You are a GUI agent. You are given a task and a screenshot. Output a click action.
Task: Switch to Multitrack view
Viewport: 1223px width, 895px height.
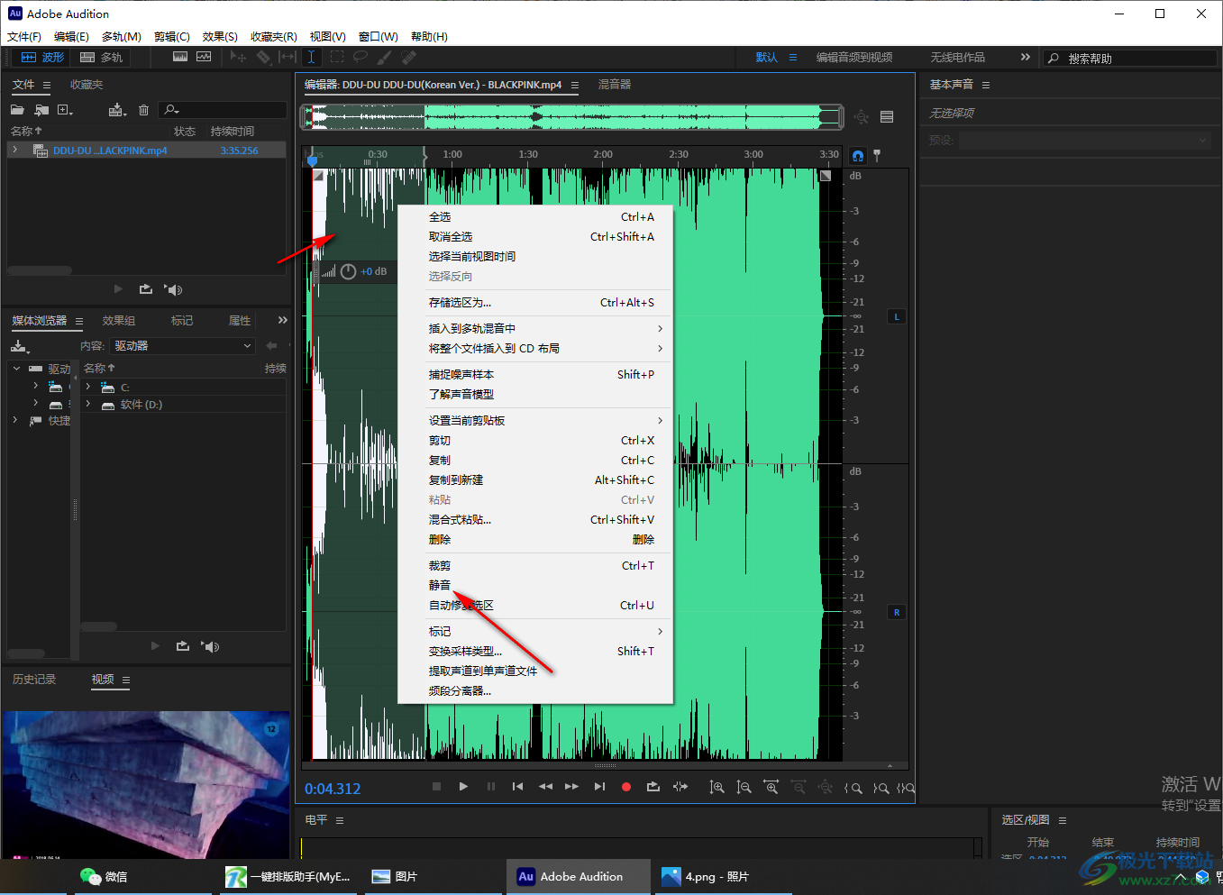coord(102,57)
